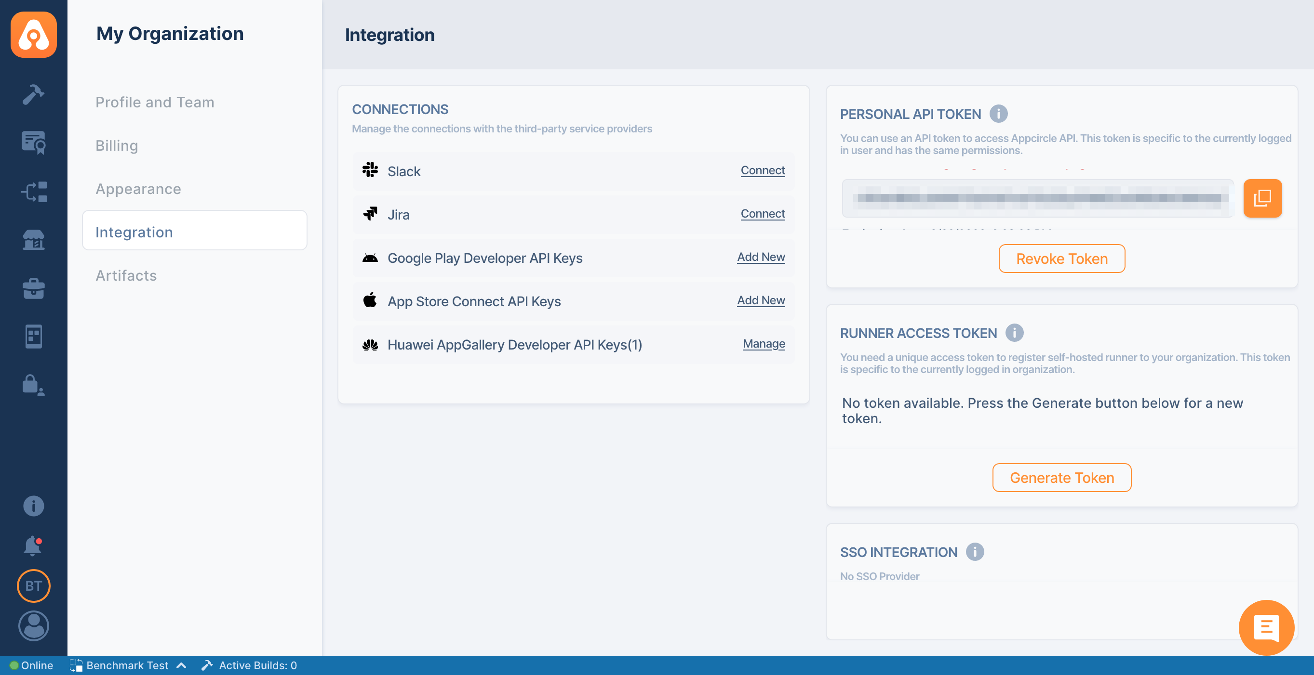Manage Huawei AppGallery API keys
Viewport: 1314px width, 675px height.
pos(763,343)
